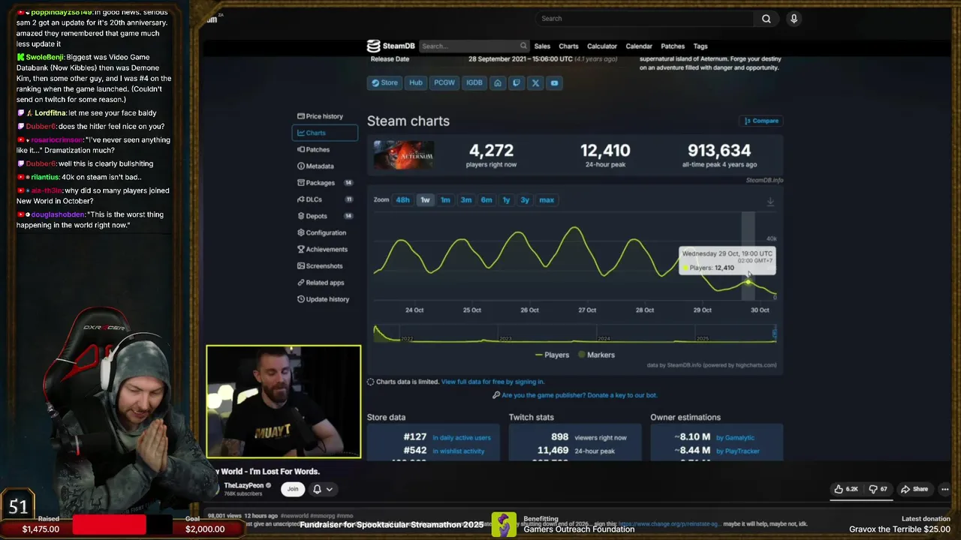Screen dimensions: 961x540
Task: Set chart zoom to 1w
Action: tap(425, 199)
